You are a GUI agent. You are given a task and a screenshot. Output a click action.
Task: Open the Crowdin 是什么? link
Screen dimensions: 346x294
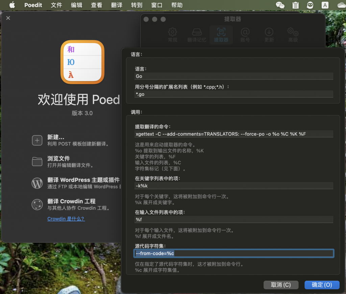point(66,219)
